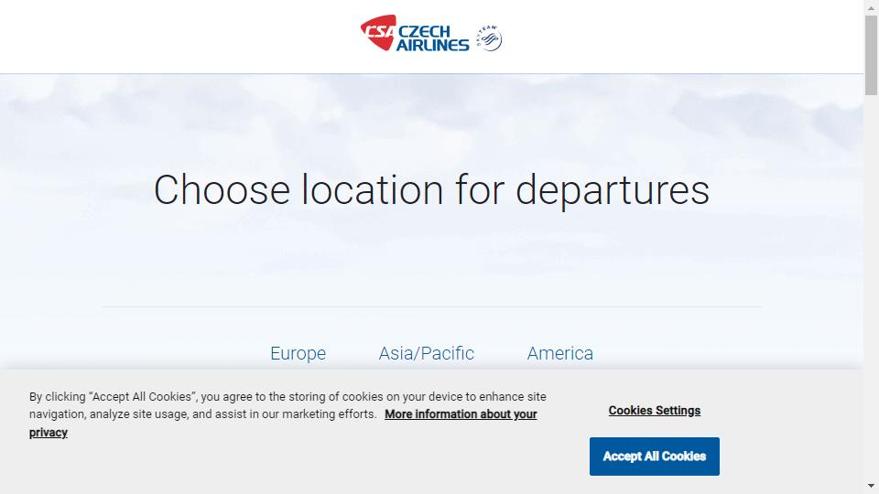Screen dimensions: 879x494
Task: Accept All Cookies in consent banner
Action: coord(654,456)
